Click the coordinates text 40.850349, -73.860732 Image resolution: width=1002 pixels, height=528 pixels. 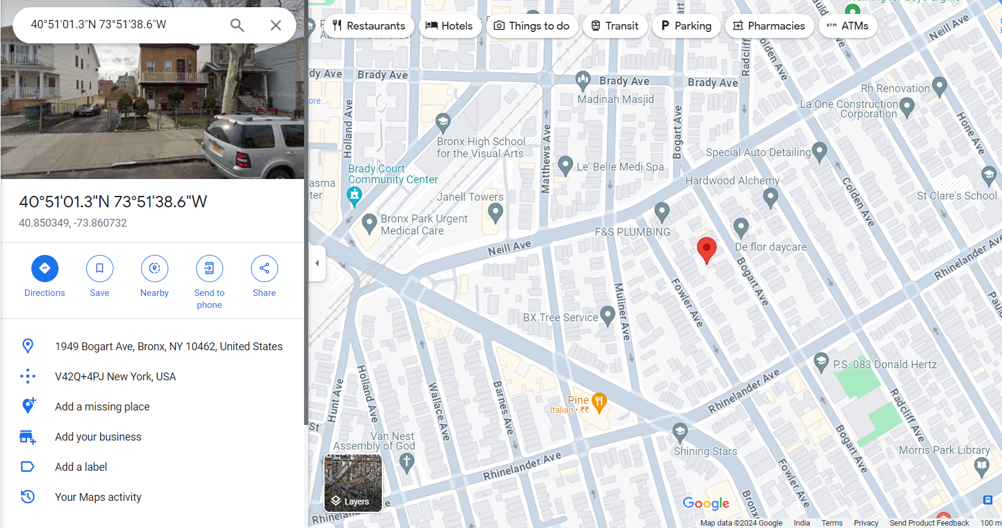click(73, 223)
